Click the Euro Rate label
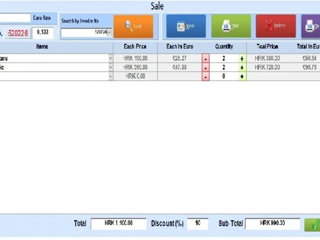This screenshot has width=320, height=240. coord(42,18)
